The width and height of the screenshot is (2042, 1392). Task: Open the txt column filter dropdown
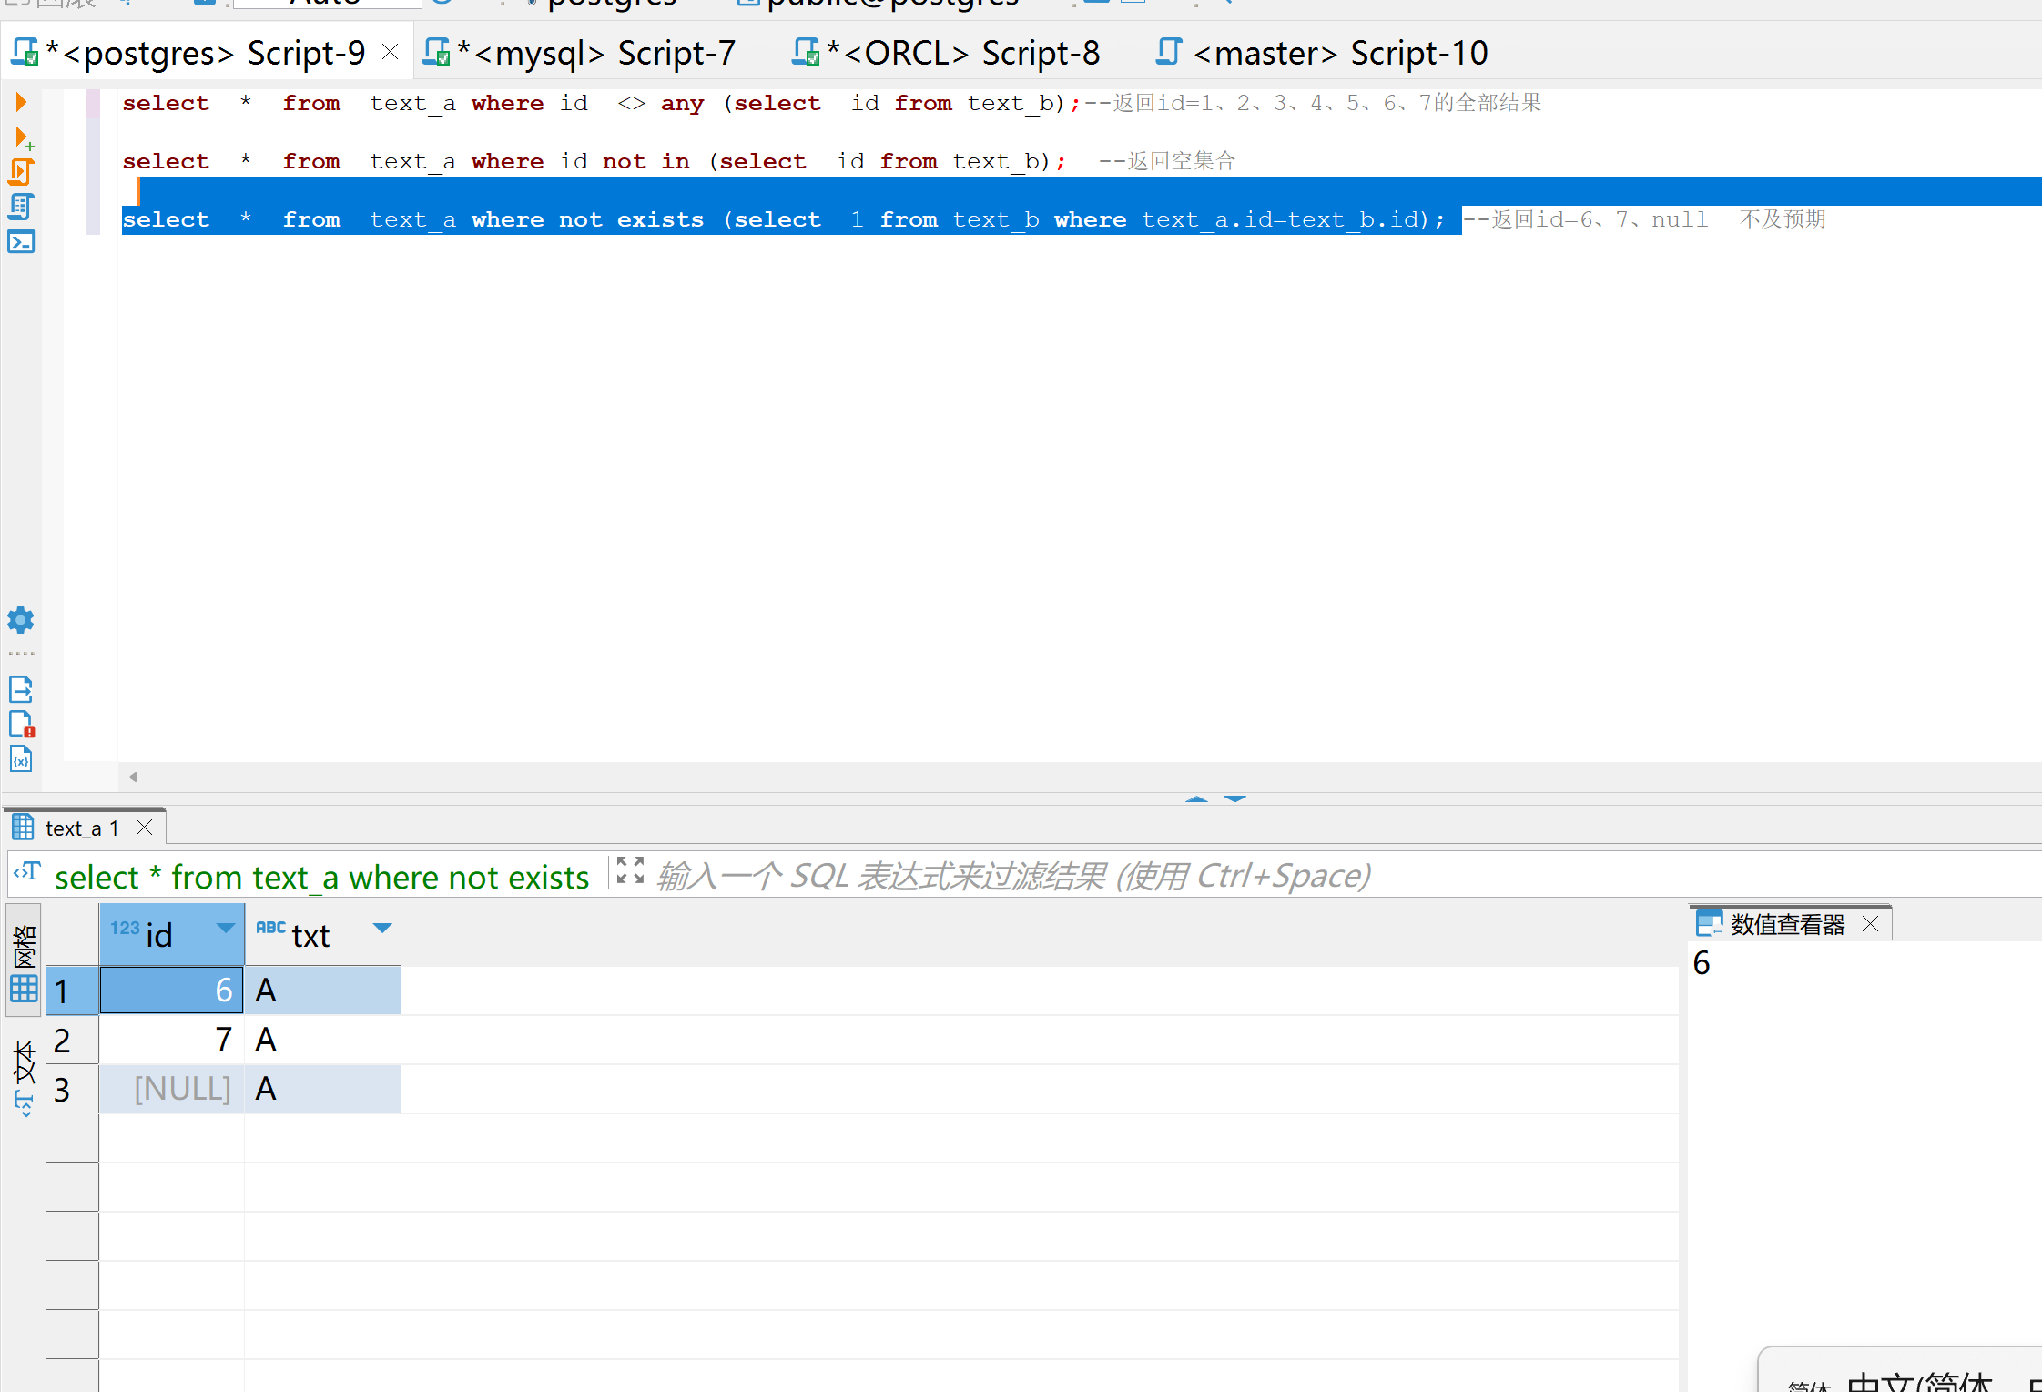pos(382,928)
